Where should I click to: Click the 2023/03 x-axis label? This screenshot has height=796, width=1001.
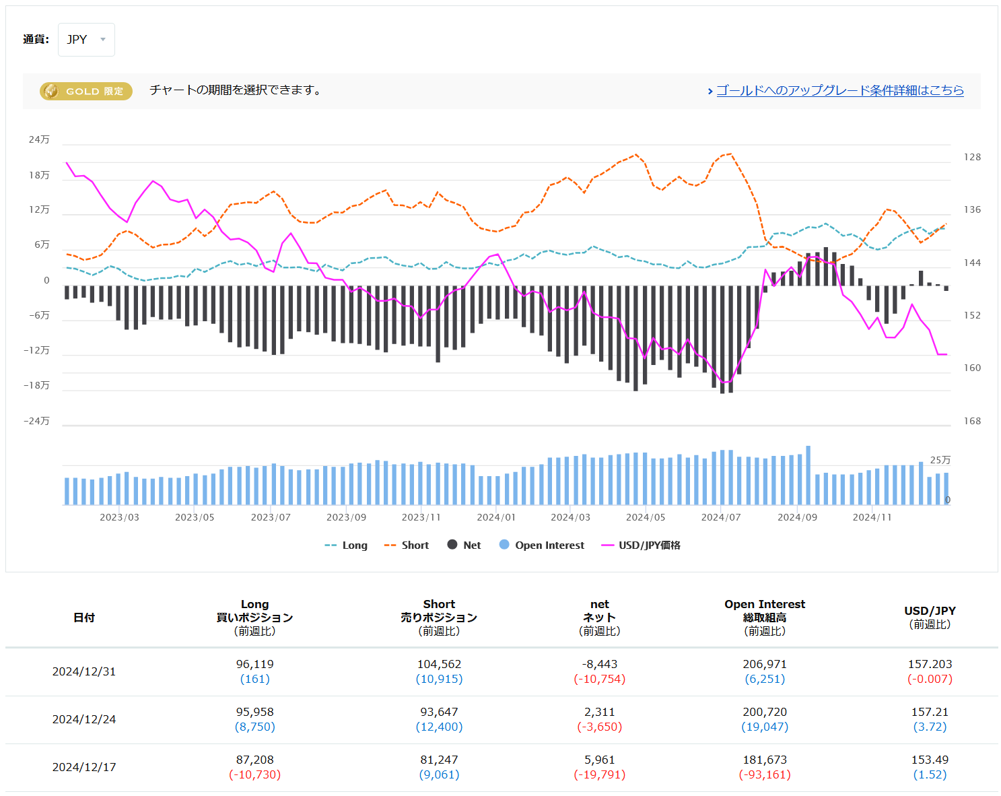(119, 517)
